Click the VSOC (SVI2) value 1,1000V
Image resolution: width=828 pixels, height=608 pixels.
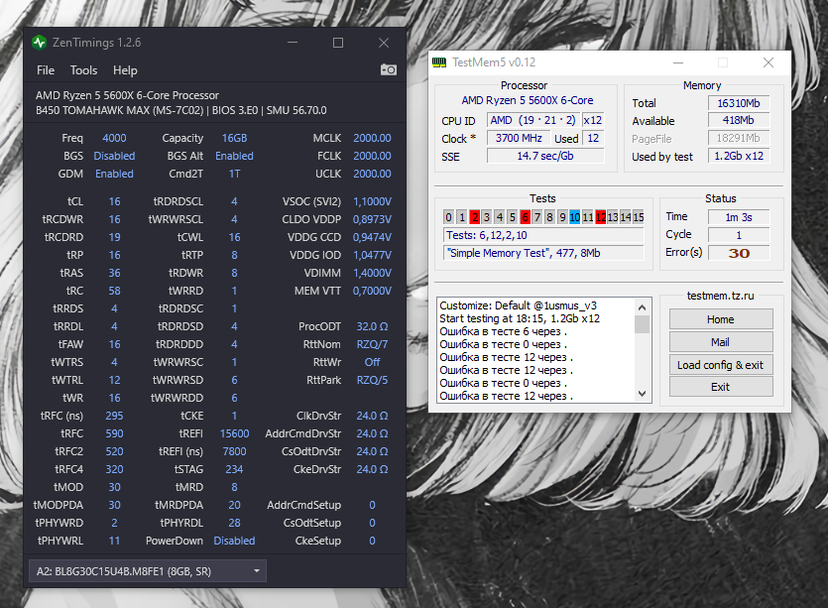[372, 201]
